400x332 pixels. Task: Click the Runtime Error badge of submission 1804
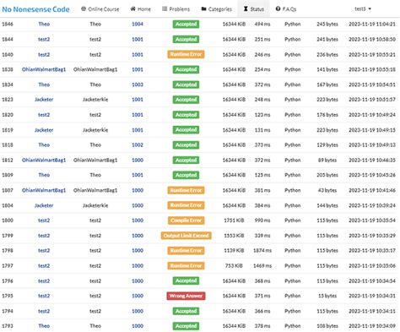186,205
